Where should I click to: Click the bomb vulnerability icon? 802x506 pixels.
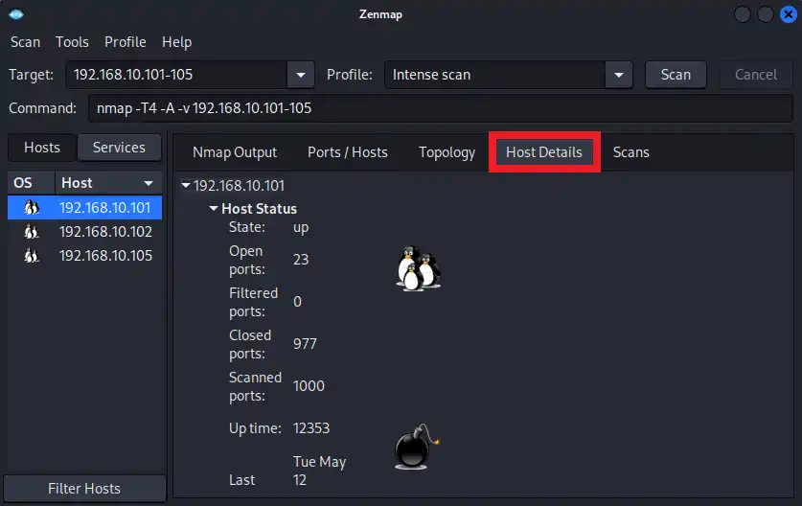click(417, 447)
